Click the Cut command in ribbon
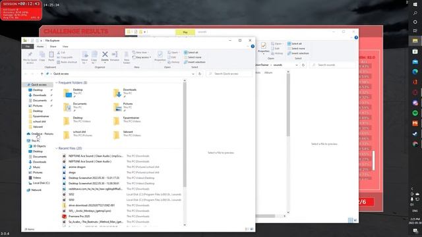422x237 pixels. (x=61, y=53)
